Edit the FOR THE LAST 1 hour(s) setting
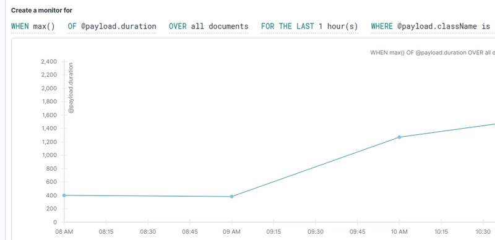Screen dimensions: 495x240 pyautogui.click(x=309, y=26)
